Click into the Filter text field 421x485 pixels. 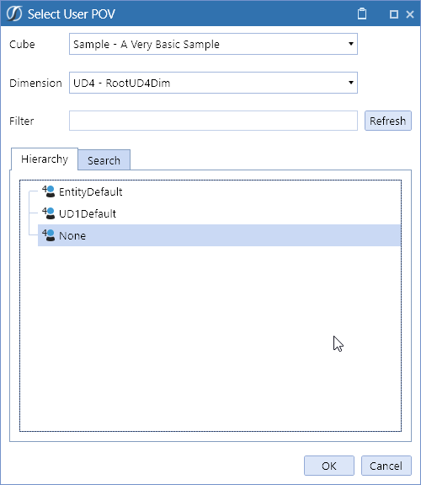(x=213, y=121)
